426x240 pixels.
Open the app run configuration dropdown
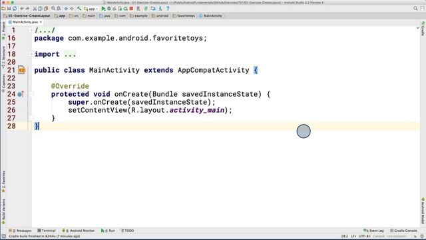pyautogui.click(x=91, y=9)
